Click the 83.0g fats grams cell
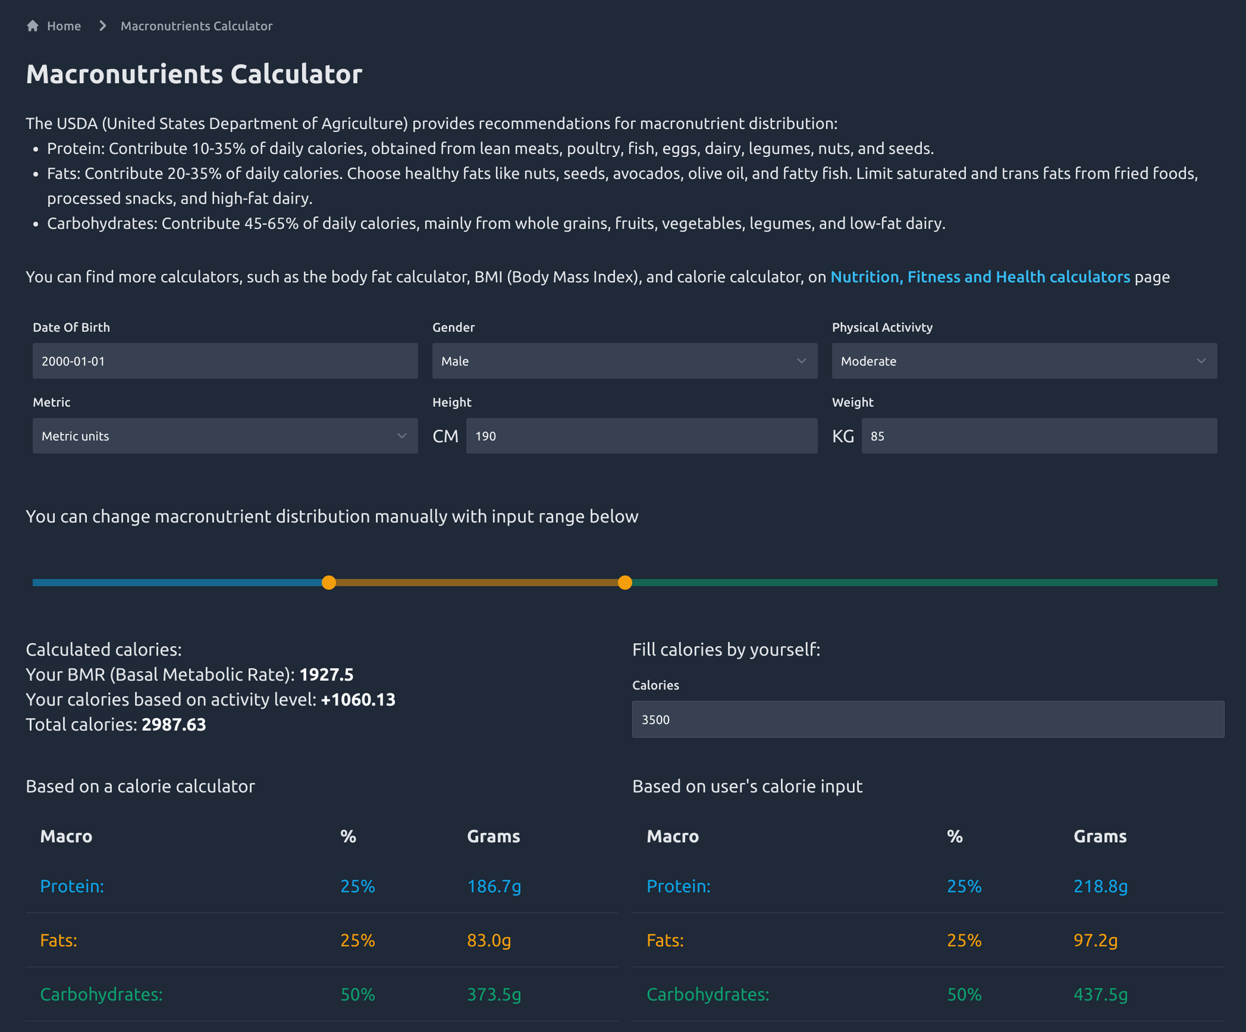 tap(489, 940)
